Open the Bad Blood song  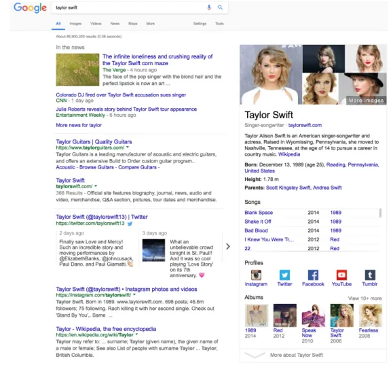(256, 230)
